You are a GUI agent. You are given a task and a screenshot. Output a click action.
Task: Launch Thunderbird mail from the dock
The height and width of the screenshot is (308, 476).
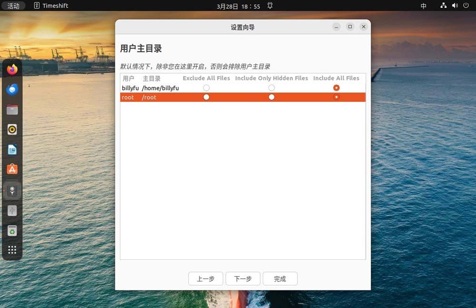point(12,89)
